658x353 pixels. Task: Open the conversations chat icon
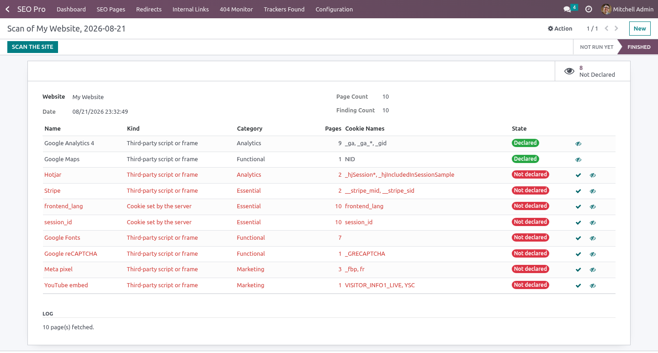pos(568,9)
